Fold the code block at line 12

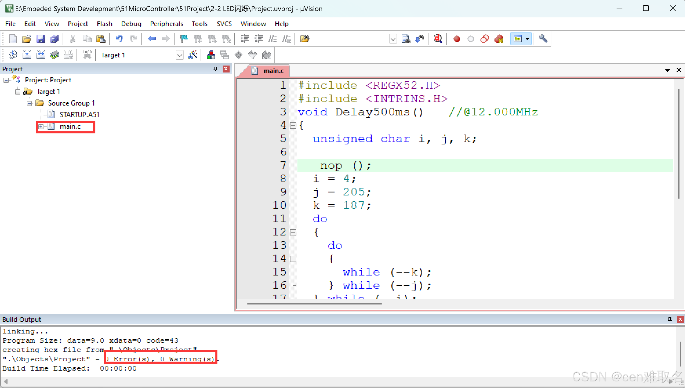(293, 232)
